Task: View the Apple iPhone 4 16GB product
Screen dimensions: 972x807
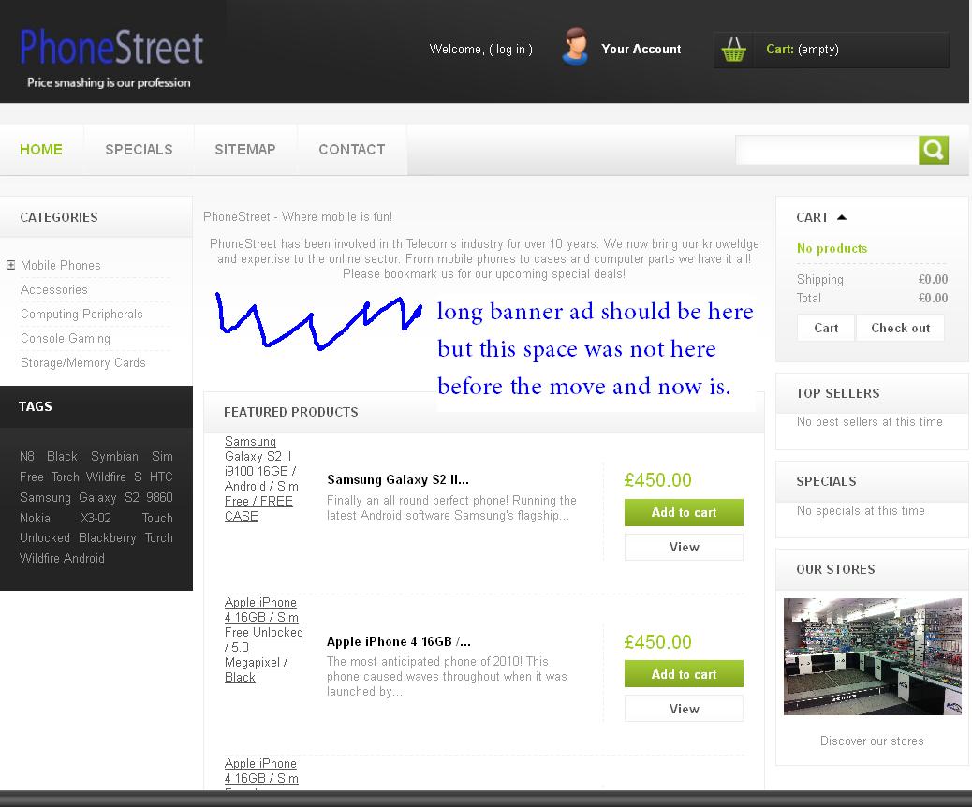Action: [684, 709]
